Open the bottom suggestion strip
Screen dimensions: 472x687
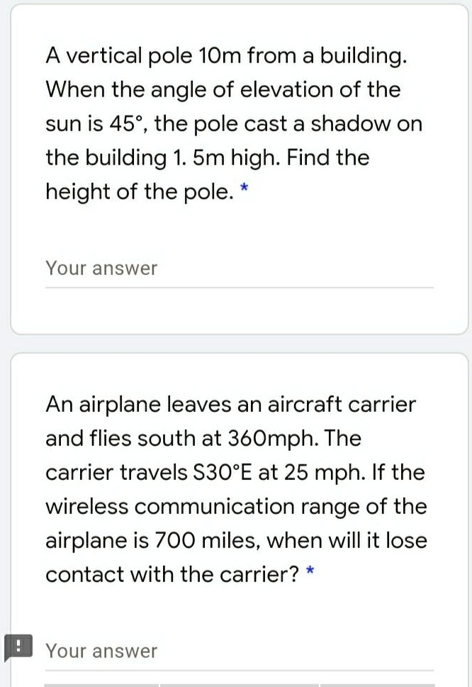(236, 682)
